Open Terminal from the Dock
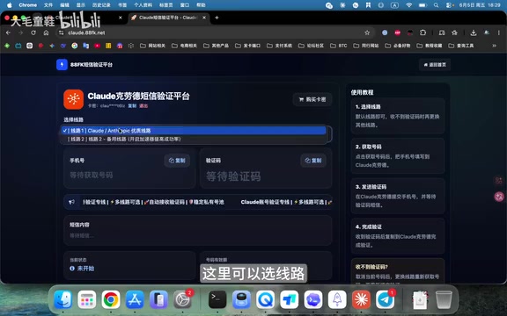The width and height of the screenshot is (507, 316). coord(217,299)
